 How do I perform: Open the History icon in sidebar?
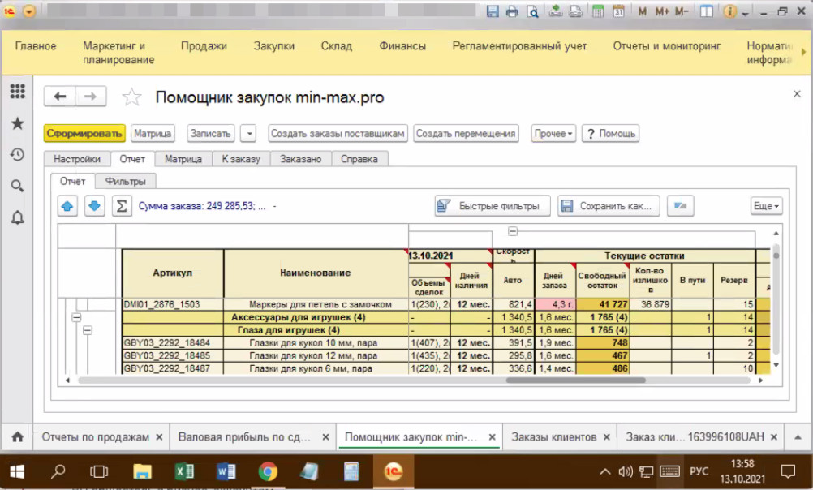[17, 155]
